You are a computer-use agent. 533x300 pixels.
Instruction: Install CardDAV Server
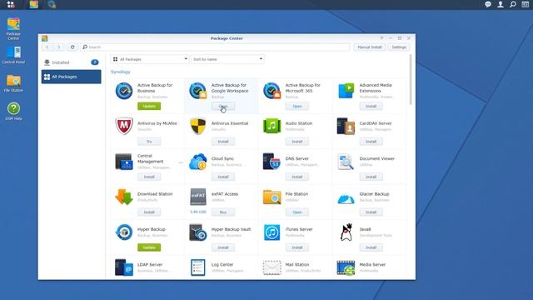click(x=371, y=142)
